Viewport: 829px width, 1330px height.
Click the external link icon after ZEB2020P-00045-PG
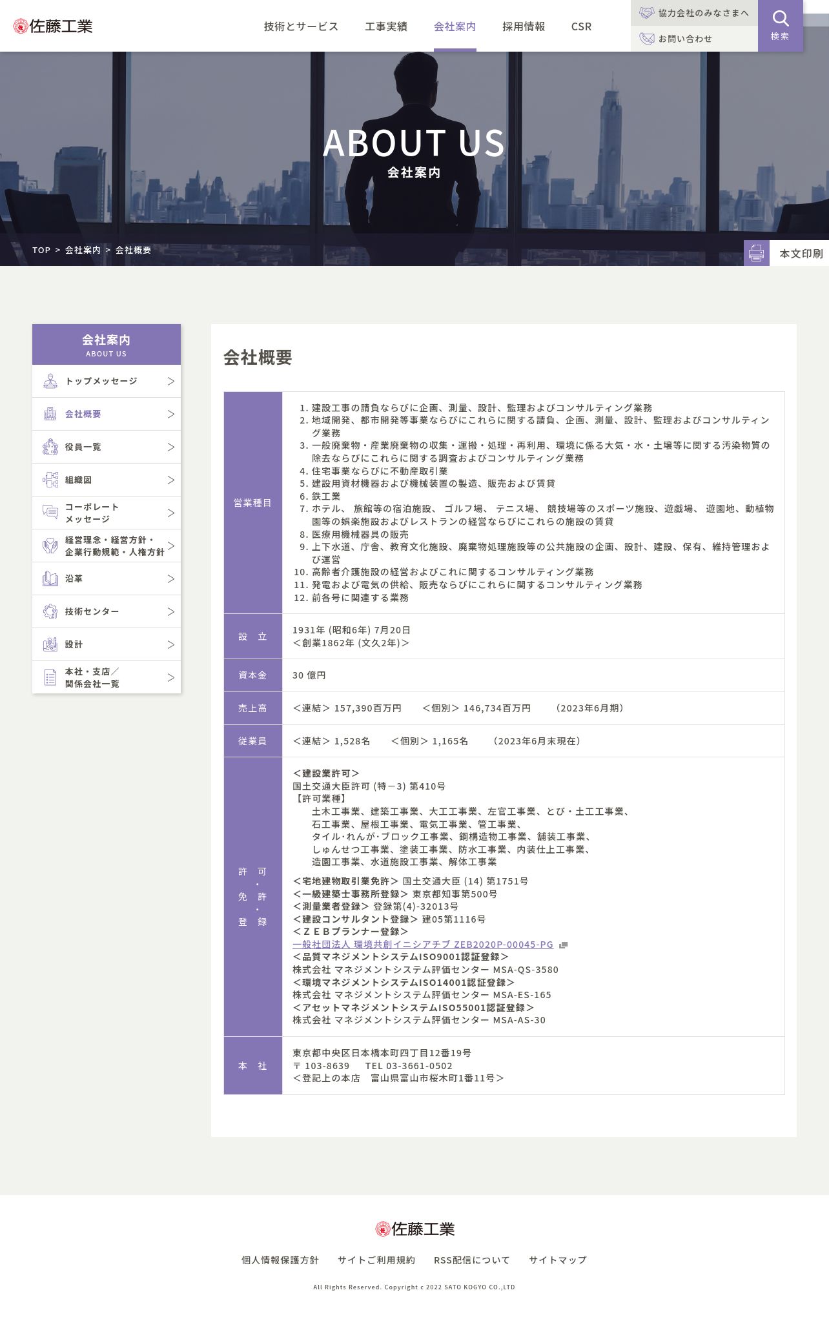(563, 945)
